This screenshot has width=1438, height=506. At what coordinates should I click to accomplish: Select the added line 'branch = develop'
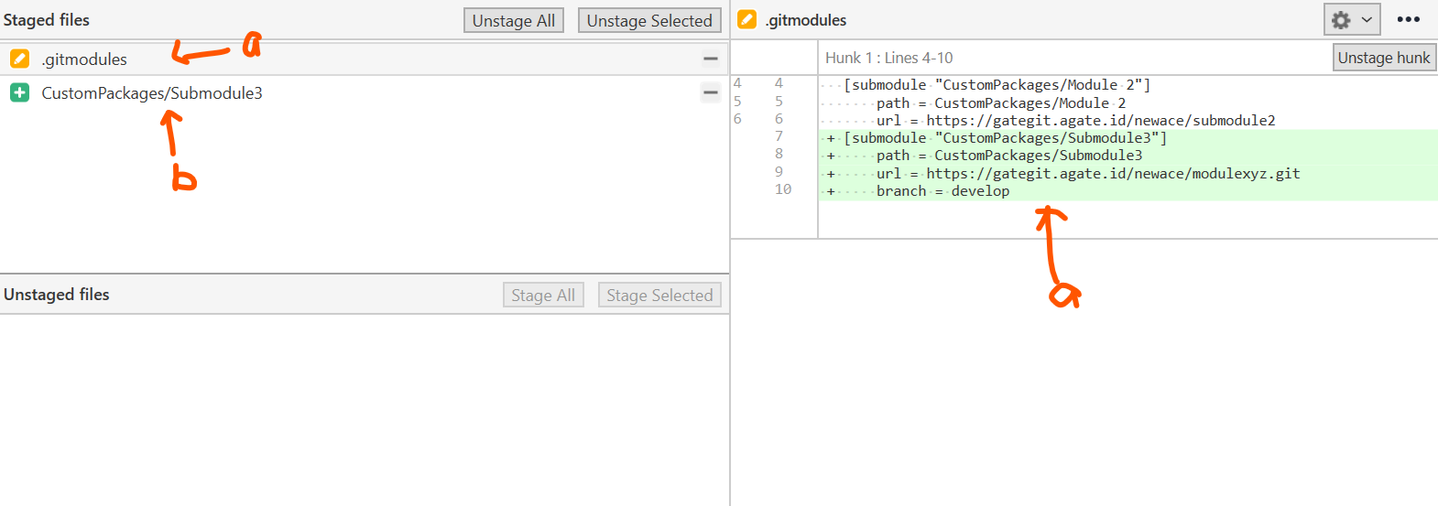942,191
